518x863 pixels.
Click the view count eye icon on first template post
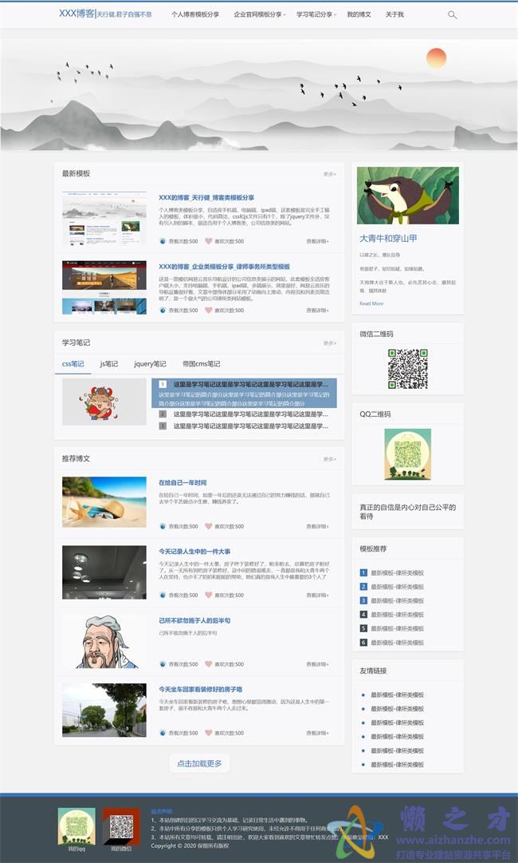coord(163,240)
